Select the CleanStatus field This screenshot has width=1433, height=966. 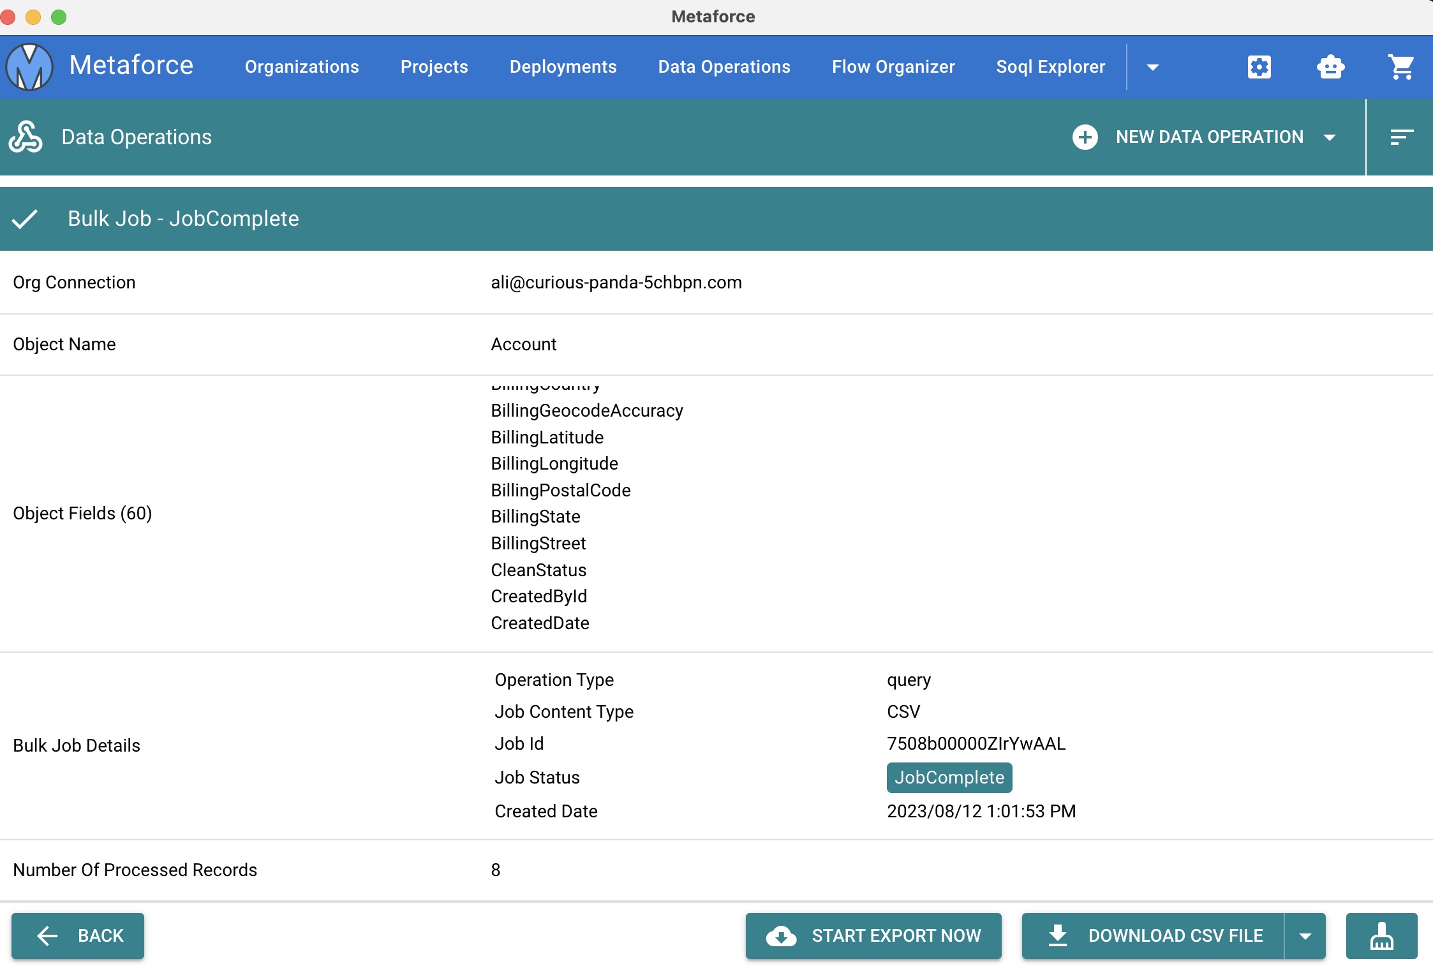(x=538, y=570)
